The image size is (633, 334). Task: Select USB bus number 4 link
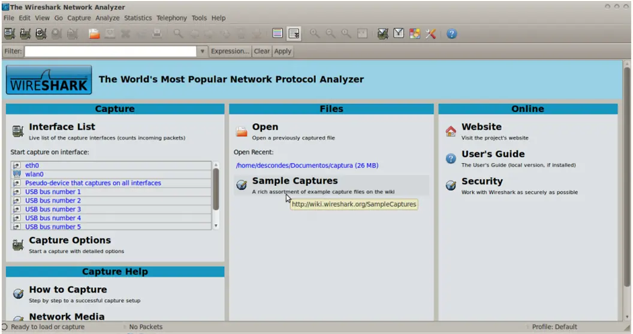point(53,218)
